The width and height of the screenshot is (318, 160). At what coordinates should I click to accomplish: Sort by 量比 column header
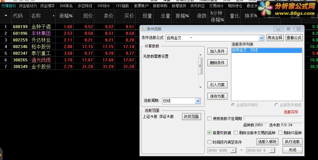coord(234,16)
